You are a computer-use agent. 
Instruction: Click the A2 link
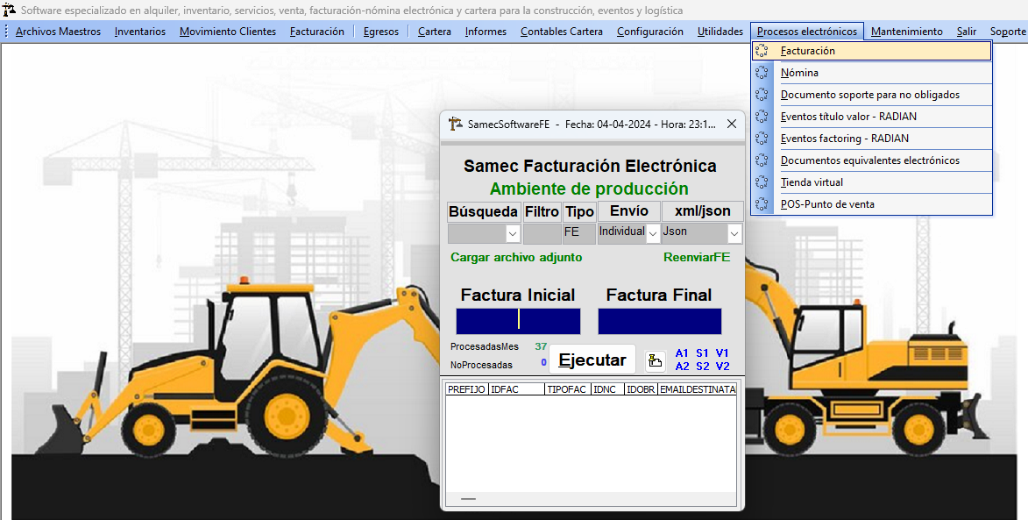tap(682, 367)
